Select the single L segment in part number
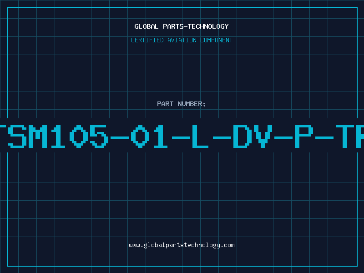Viewport: 364px width, 273px height. pyautogui.click(x=200, y=136)
